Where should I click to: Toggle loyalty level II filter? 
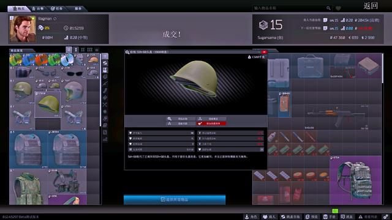pyautogui.click(x=83, y=50)
